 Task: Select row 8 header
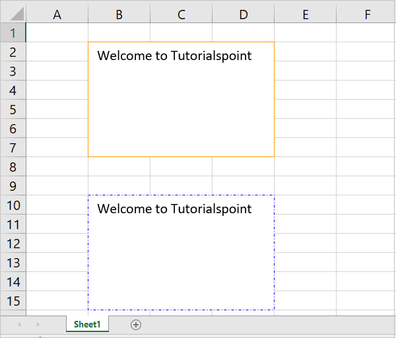point(13,167)
